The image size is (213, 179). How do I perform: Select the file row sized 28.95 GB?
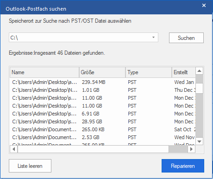(x=103, y=121)
